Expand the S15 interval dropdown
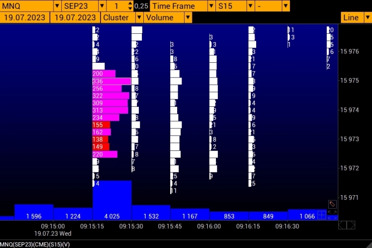This screenshot has width=372, height=248. click(x=250, y=6)
